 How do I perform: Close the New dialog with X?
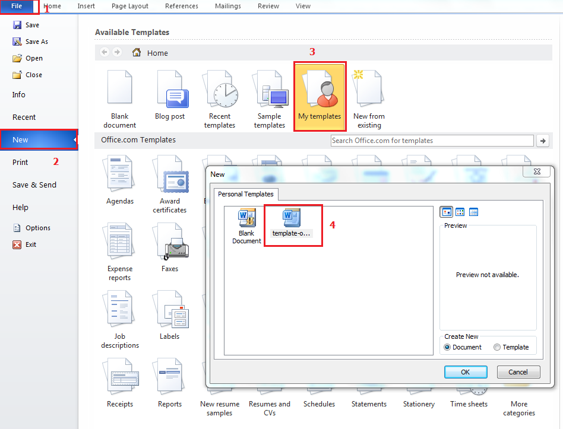point(537,171)
